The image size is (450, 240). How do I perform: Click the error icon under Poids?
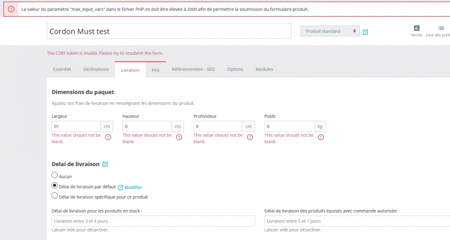pyautogui.click(x=321, y=137)
